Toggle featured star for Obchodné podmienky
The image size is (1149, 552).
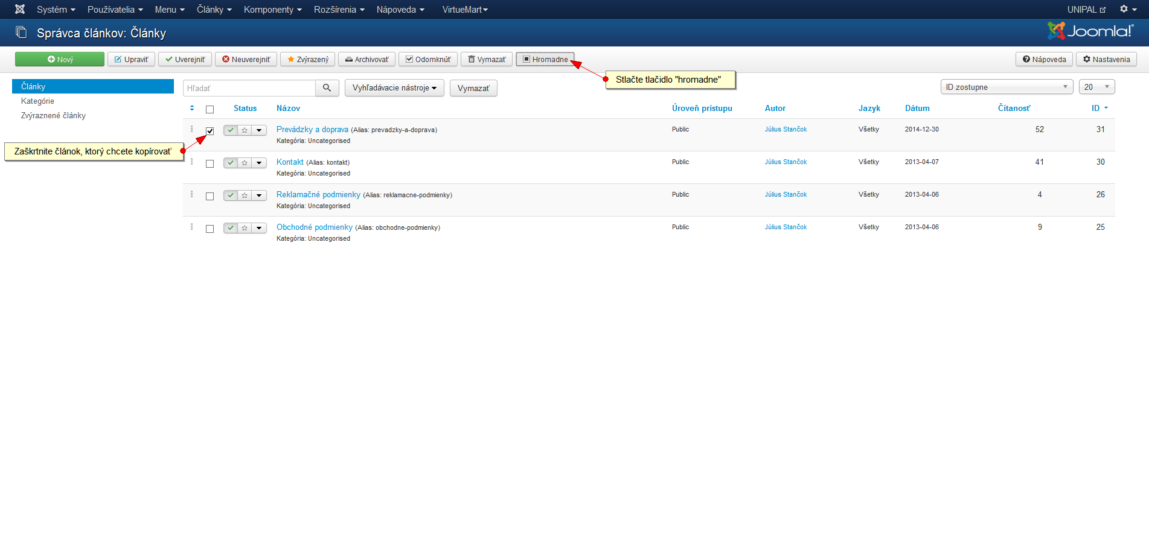click(245, 227)
